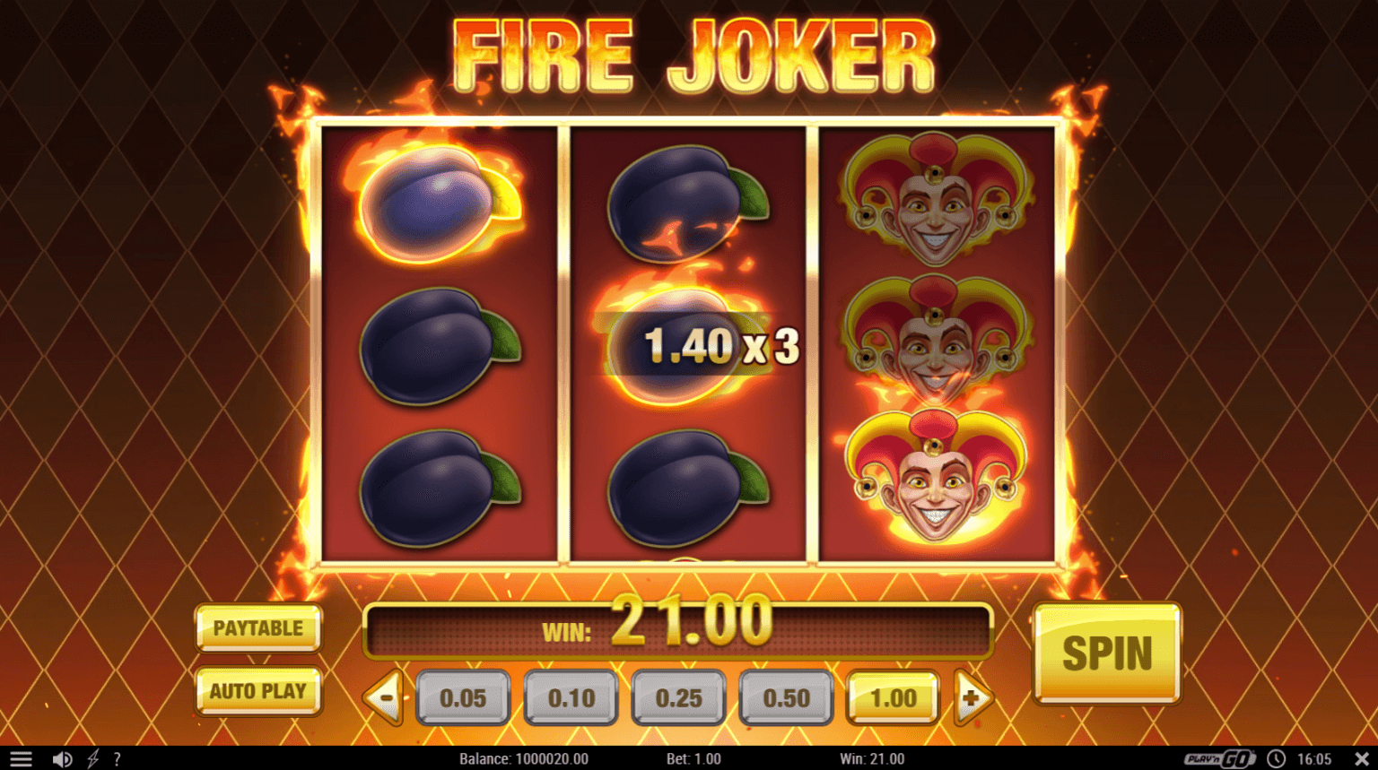Screen dimensions: 1378x770
Task: Toggle fast play lightning icon
Action: [x=92, y=759]
